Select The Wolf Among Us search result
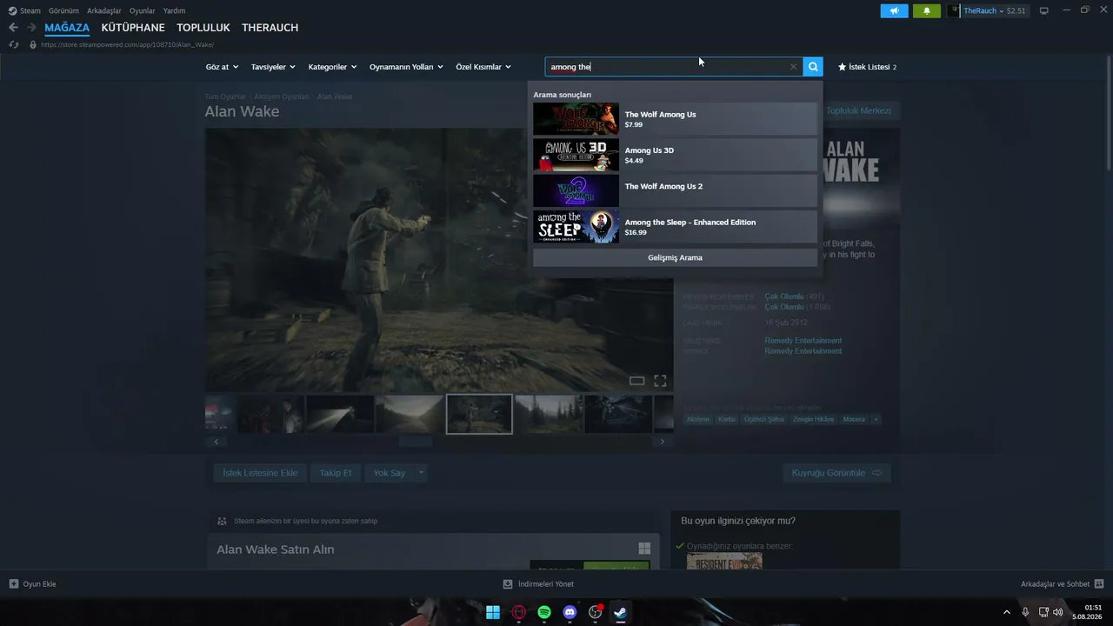 tap(675, 119)
